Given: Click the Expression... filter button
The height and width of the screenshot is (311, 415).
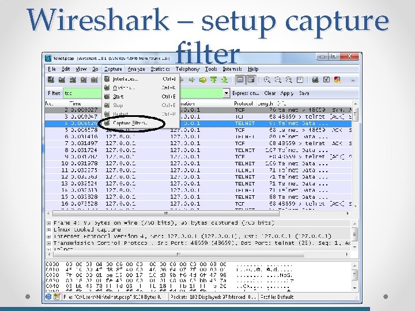Looking at the screenshot, I should 246,93.
